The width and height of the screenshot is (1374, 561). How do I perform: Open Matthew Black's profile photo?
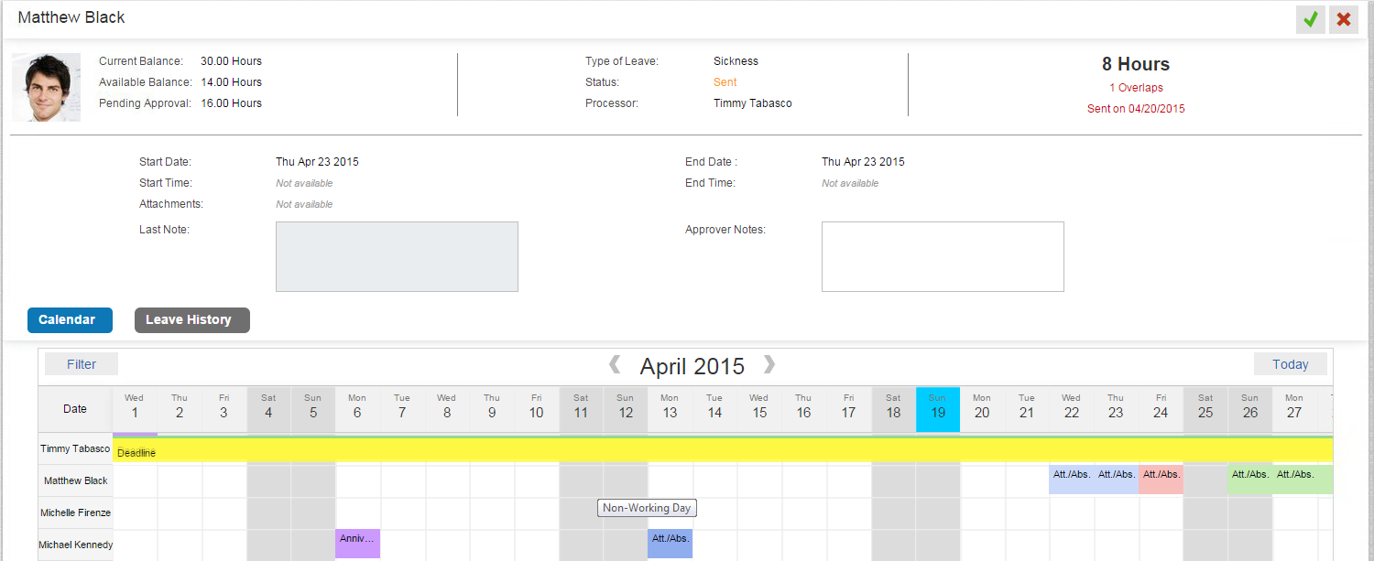pyautogui.click(x=47, y=88)
